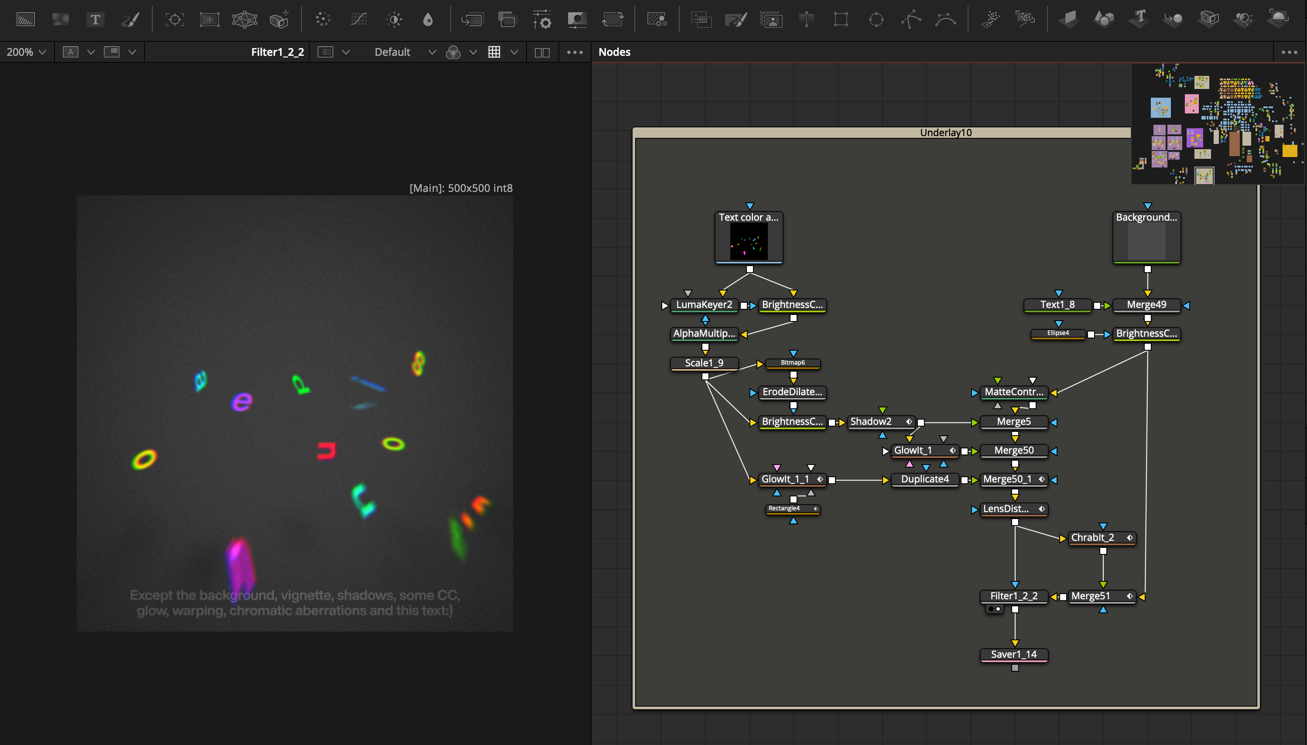Add a Background node from the toolbar

pyautogui.click(x=26, y=20)
